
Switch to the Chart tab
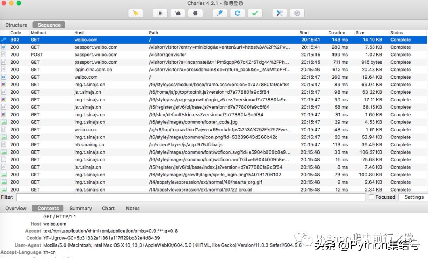108,208
